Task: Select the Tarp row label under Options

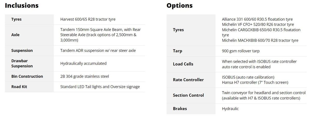Action: (178, 51)
